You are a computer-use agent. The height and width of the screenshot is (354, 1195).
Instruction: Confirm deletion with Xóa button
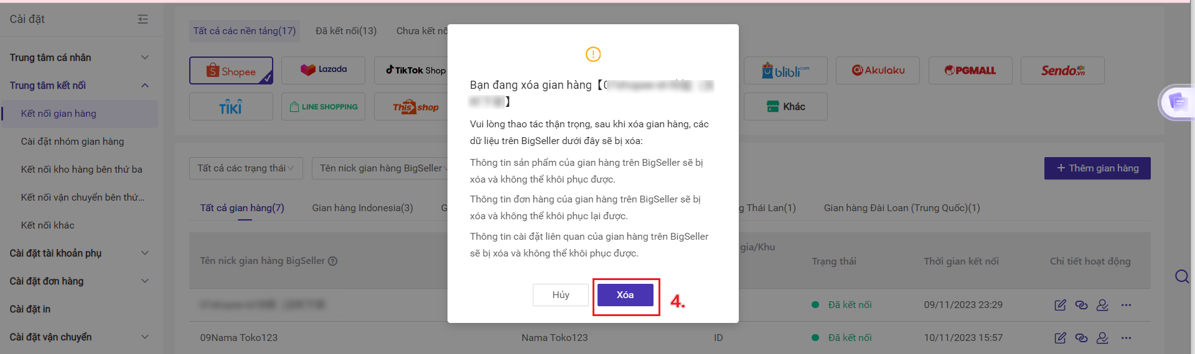(625, 295)
